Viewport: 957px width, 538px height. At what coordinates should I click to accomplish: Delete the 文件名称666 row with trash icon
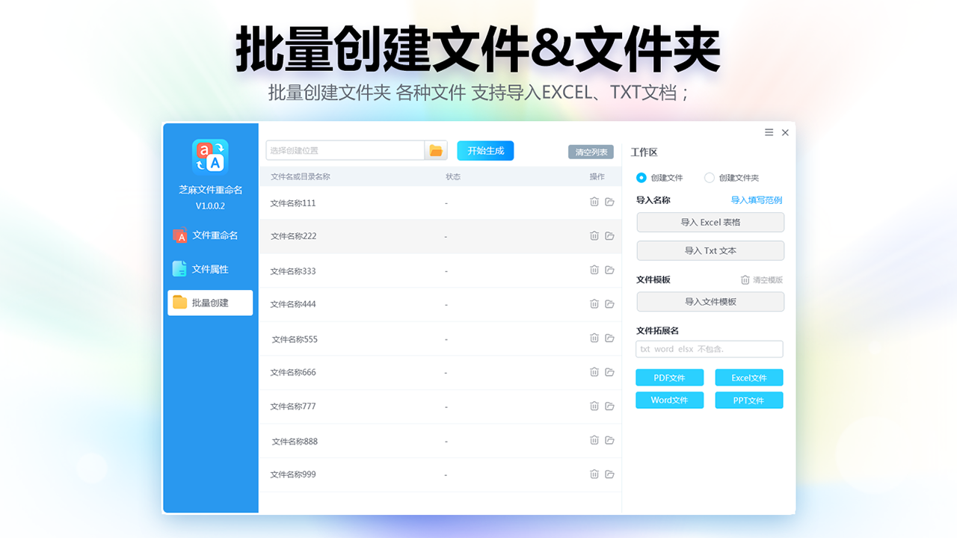594,372
